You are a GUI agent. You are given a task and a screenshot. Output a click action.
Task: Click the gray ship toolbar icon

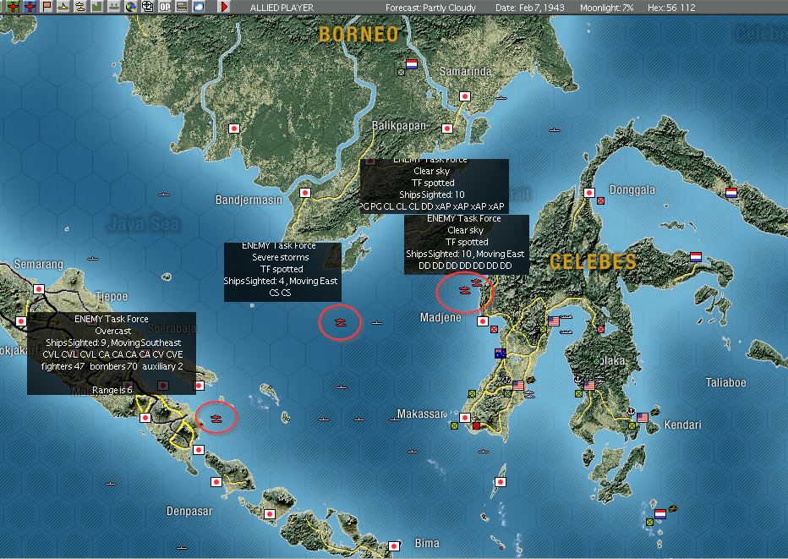coord(114,7)
